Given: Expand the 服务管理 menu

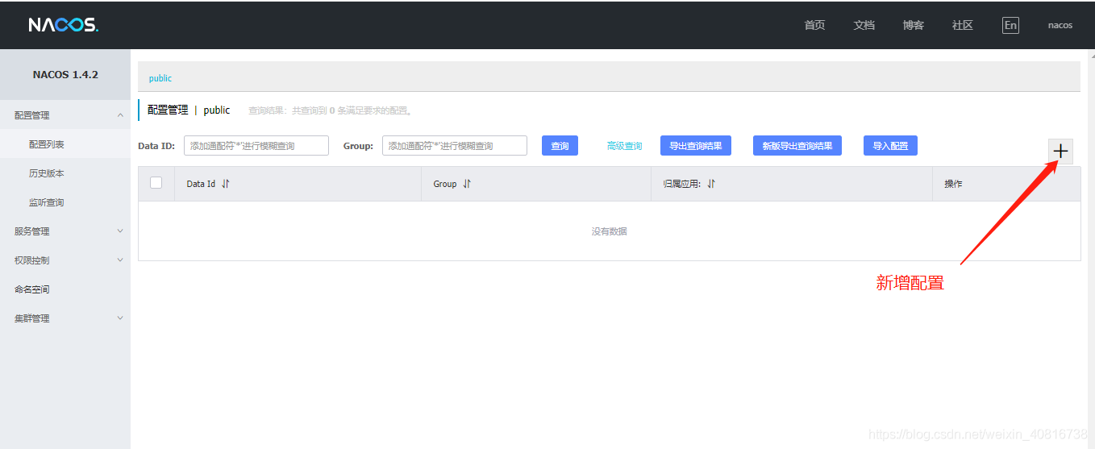Looking at the screenshot, I should point(65,231).
